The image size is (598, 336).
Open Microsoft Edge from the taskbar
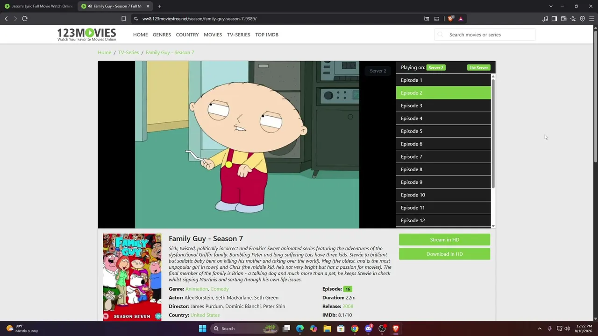tap(300, 329)
